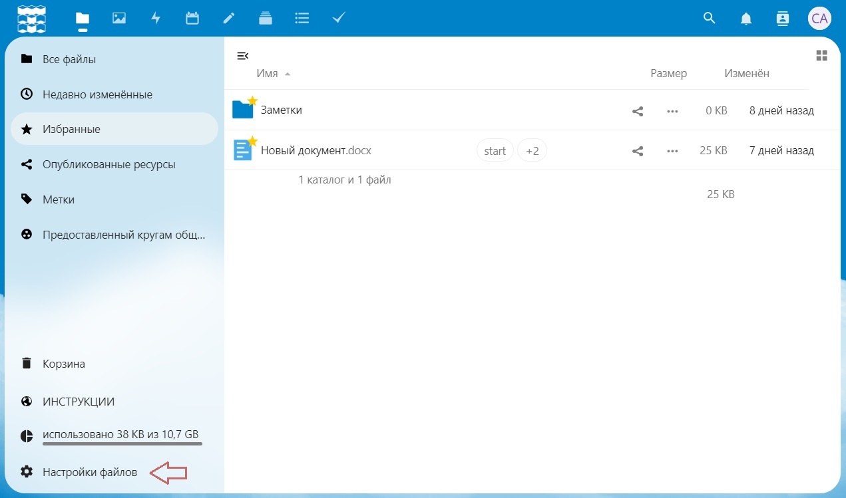This screenshot has height=498, width=846.
Task: Expand the +2 tags on Новый документ.docx
Action: coord(532,151)
